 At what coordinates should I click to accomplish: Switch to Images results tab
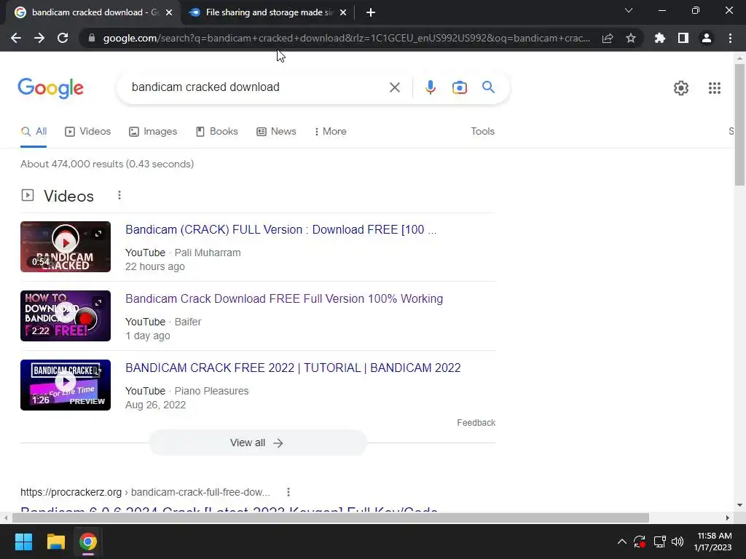click(153, 131)
